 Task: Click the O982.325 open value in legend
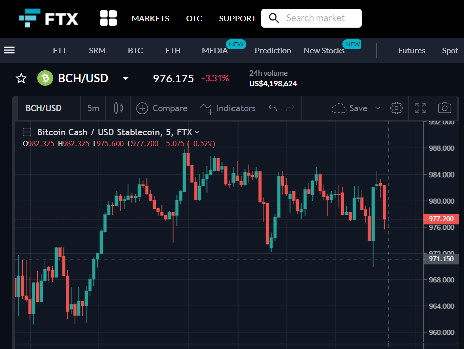[39, 144]
